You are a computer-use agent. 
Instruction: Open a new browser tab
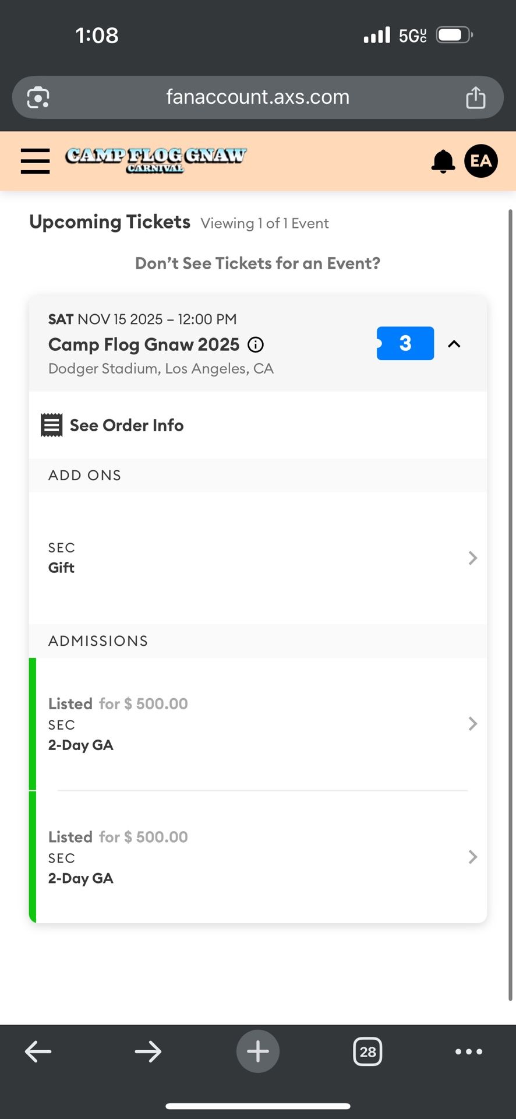pyautogui.click(x=257, y=1051)
